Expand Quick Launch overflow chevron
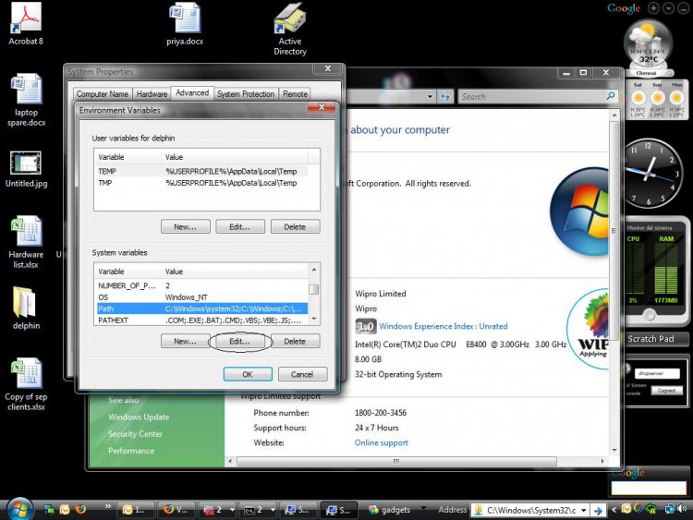 [x=108, y=507]
